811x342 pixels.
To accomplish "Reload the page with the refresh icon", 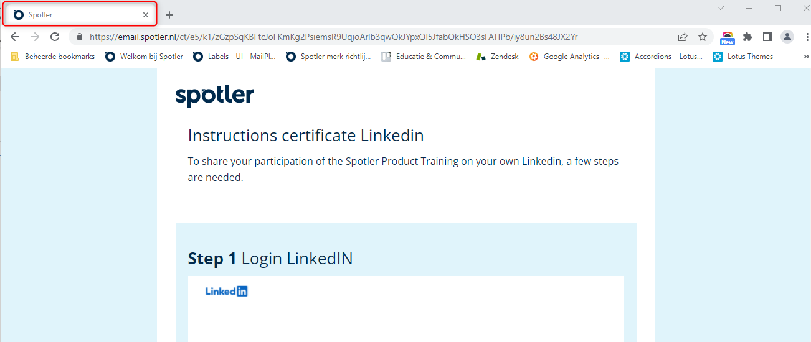I will pyautogui.click(x=55, y=37).
